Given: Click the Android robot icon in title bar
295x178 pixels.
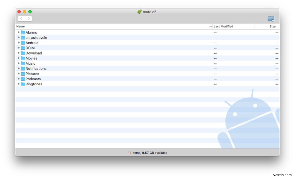Looking at the screenshot, I should tap(140, 12).
